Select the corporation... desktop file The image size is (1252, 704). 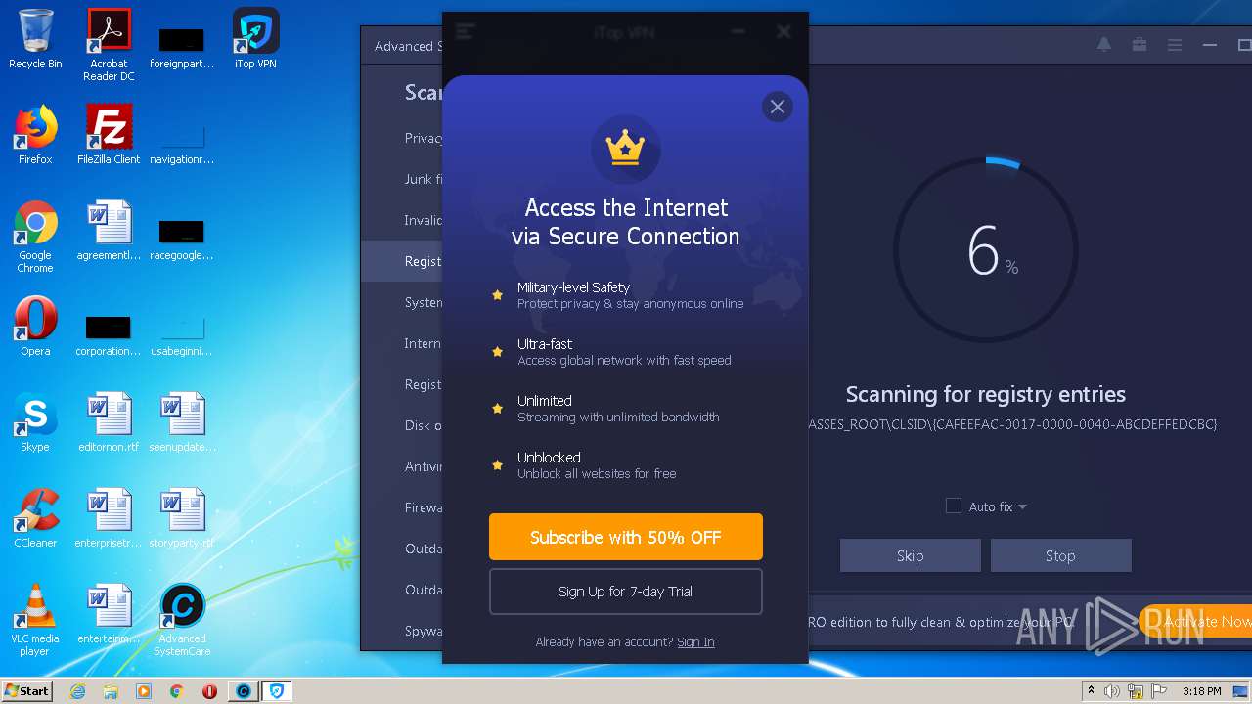click(109, 336)
